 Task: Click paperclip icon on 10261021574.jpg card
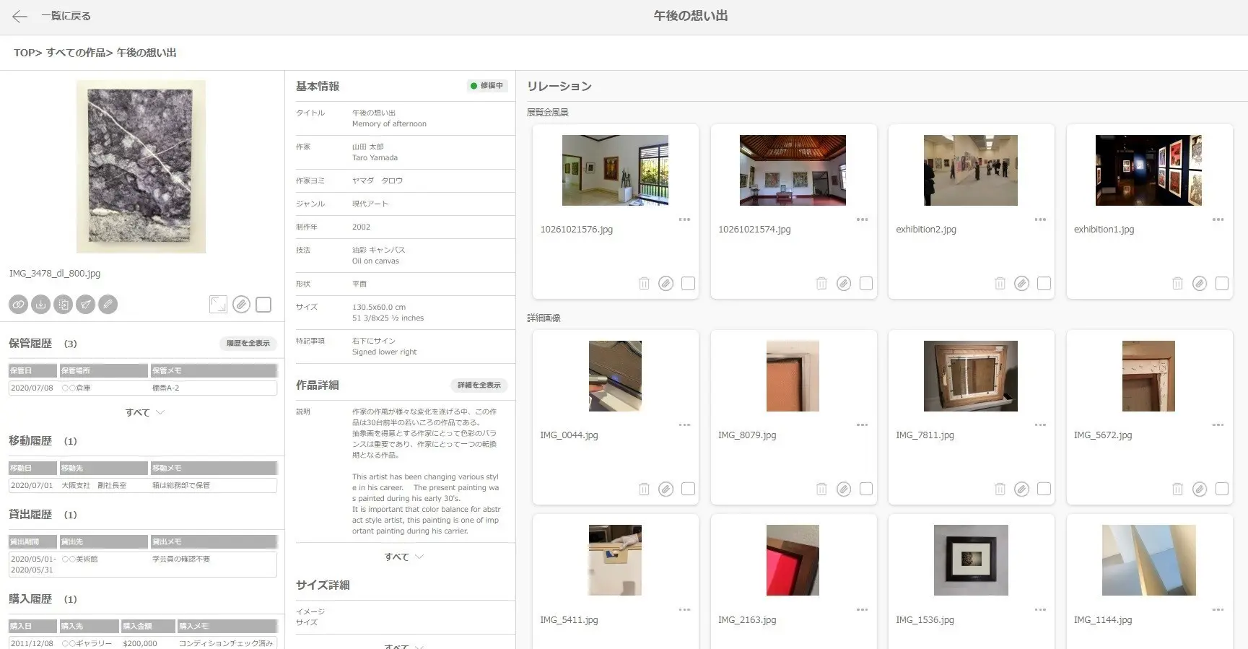(x=844, y=284)
